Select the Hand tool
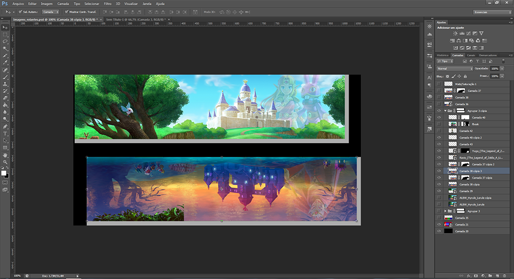 (5, 155)
